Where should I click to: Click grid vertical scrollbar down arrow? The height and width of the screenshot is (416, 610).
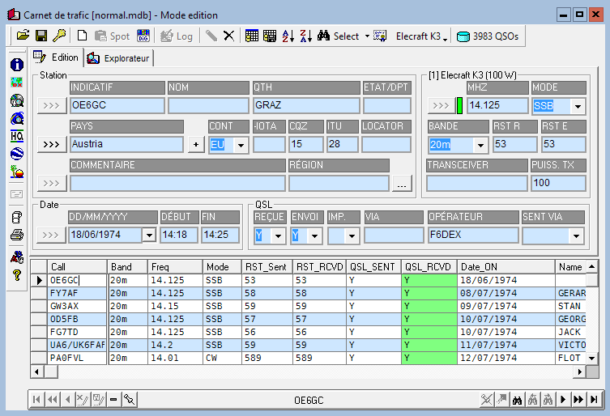tap(591, 358)
